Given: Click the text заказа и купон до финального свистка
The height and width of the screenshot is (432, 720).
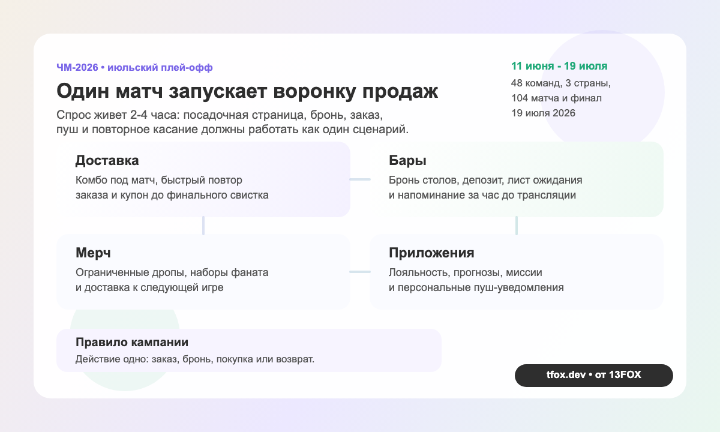Looking at the screenshot, I should tap(172, 195).
